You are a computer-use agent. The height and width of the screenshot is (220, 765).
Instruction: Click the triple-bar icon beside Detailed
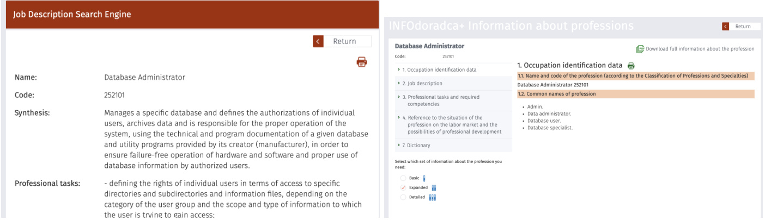[433, 197]
